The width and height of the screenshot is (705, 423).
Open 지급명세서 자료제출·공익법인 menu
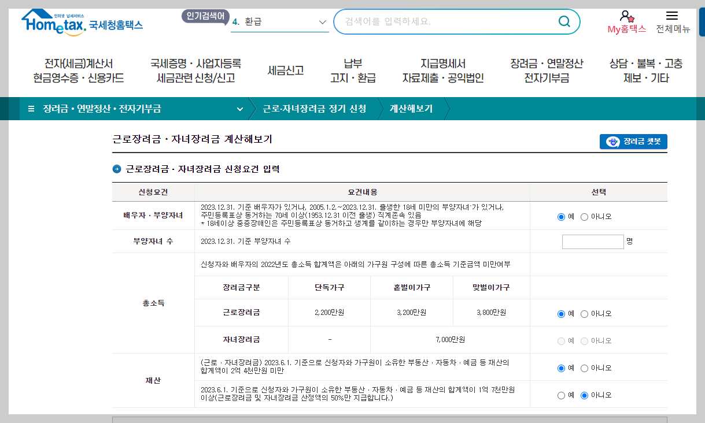point(443,70)
